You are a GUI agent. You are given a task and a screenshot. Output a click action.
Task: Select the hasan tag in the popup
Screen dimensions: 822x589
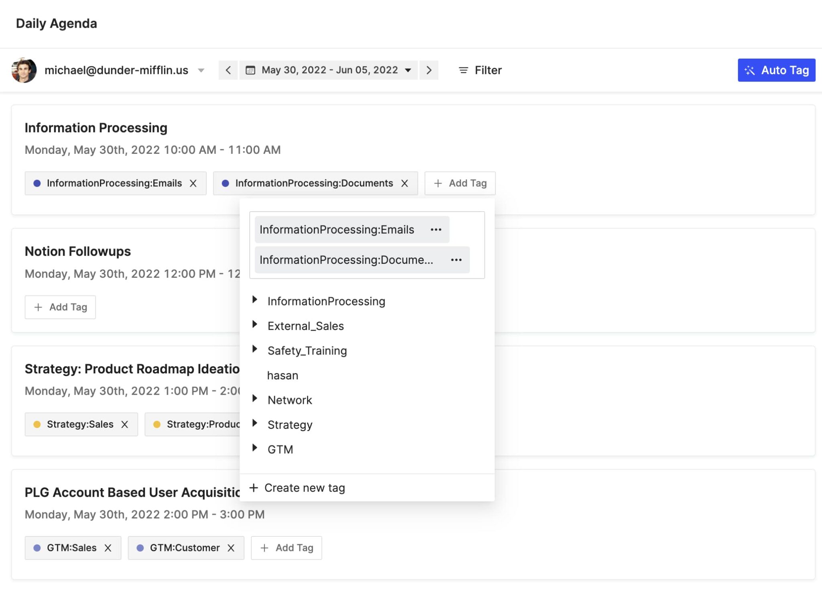click(x=283, y=375)
